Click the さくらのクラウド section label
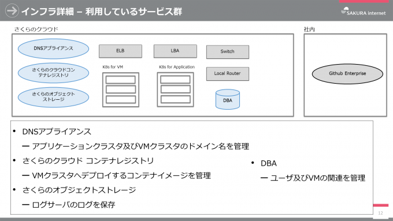Image resolution: width=393 pixels, height=221 pixels. (x=36, y=29)
